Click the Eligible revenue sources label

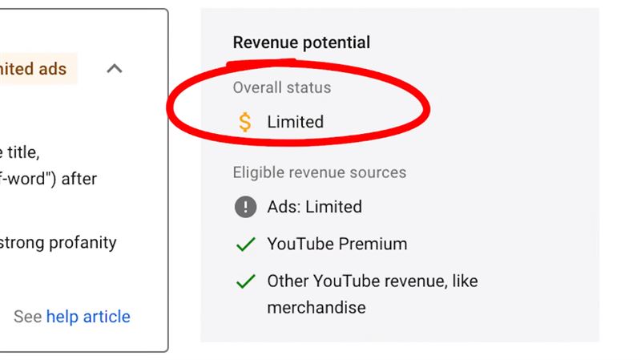320,172
